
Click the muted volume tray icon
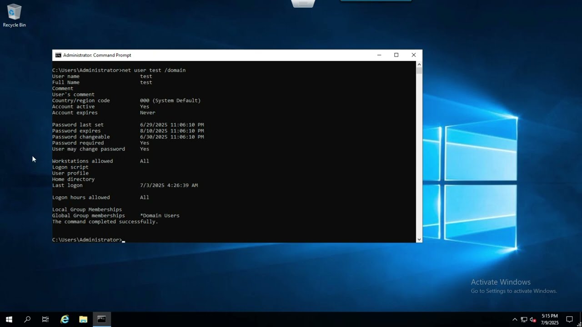coord(533,319)
